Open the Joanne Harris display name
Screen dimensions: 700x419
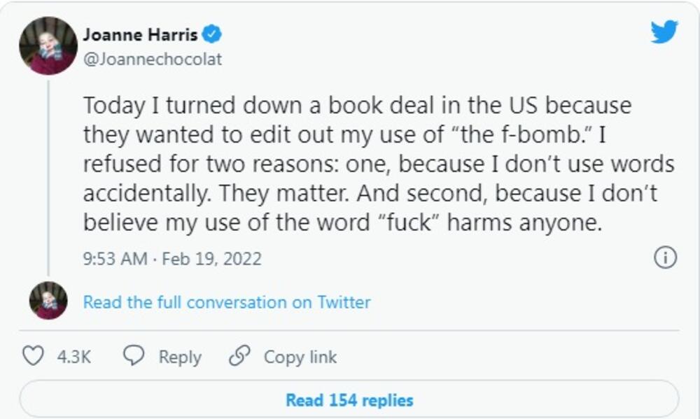click(x=140, y=34)
